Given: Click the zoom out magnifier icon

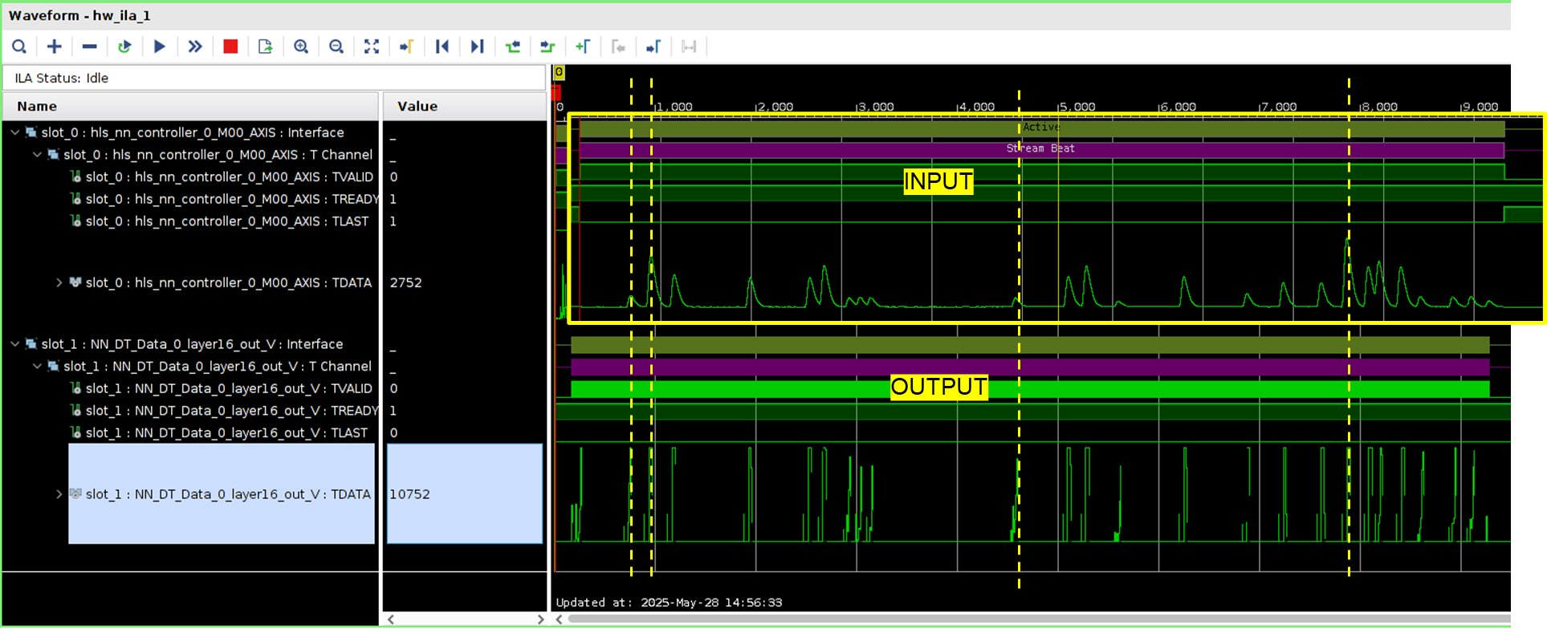Looking at the screenshot, I should point(336,47).
